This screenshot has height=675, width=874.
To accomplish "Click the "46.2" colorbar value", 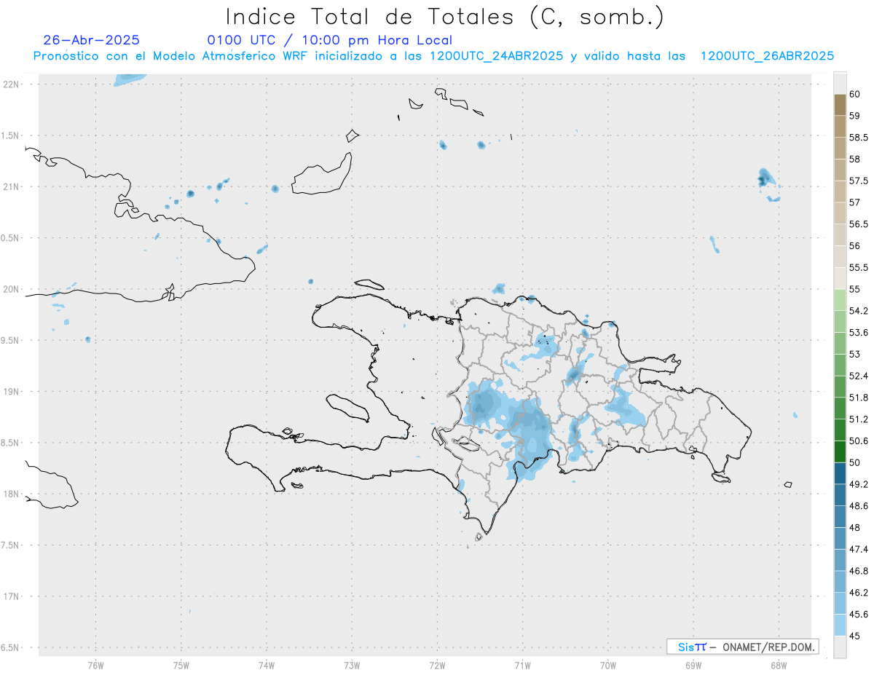I will click(x=859, y=593).
